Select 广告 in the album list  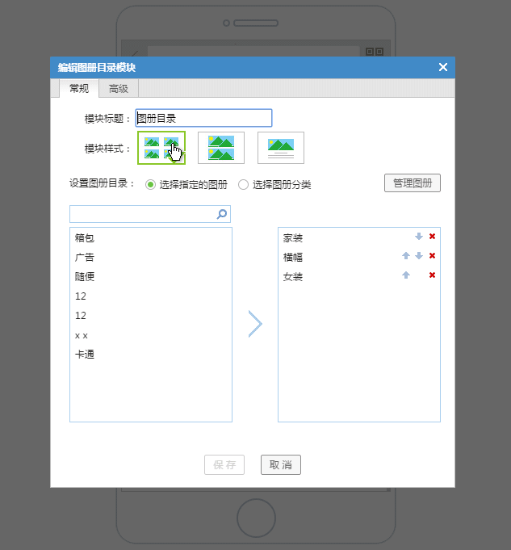coord(85,257)
